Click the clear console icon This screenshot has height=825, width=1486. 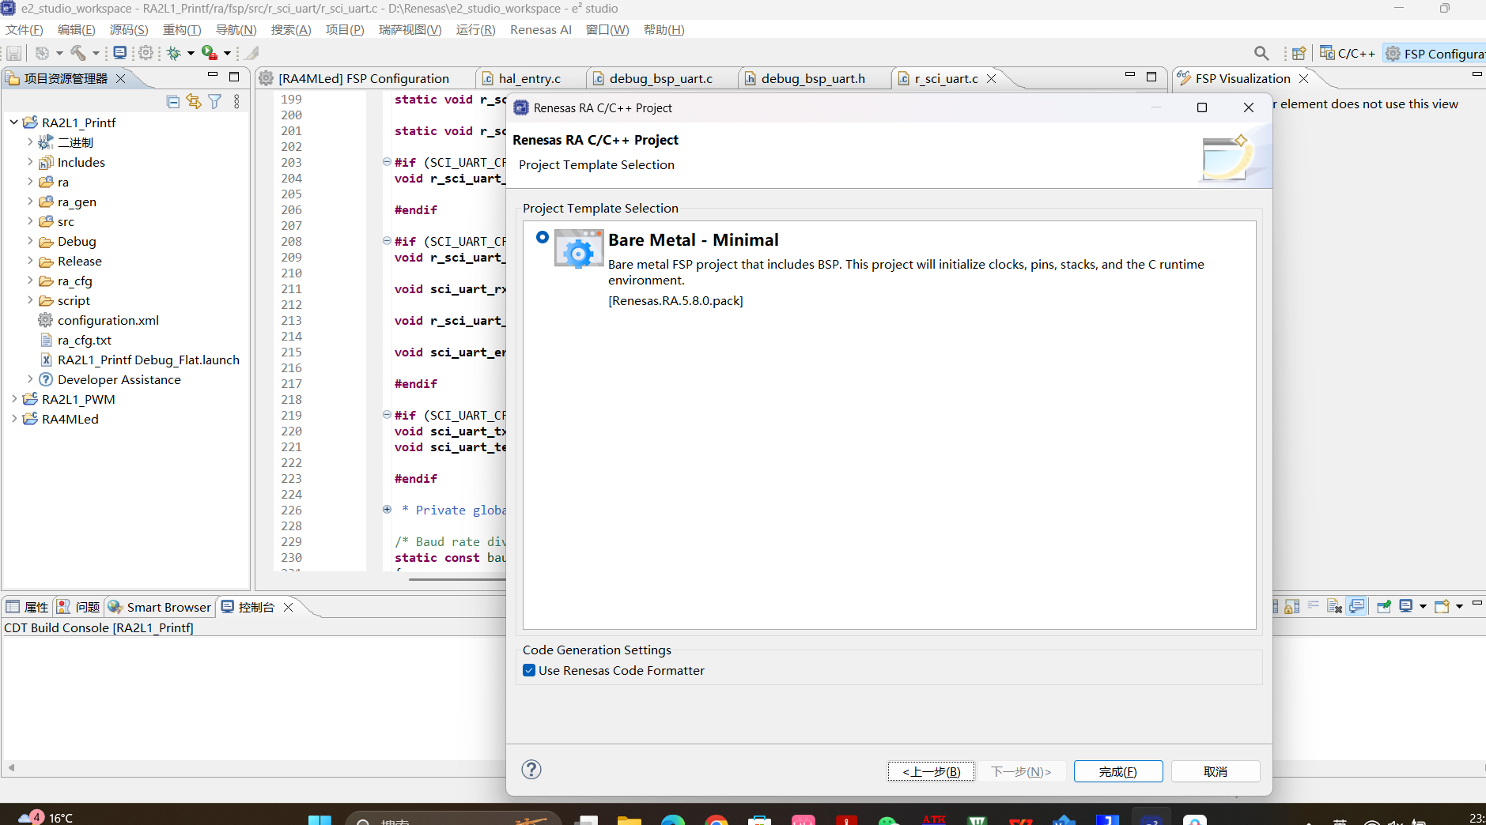pos(1335,606)
